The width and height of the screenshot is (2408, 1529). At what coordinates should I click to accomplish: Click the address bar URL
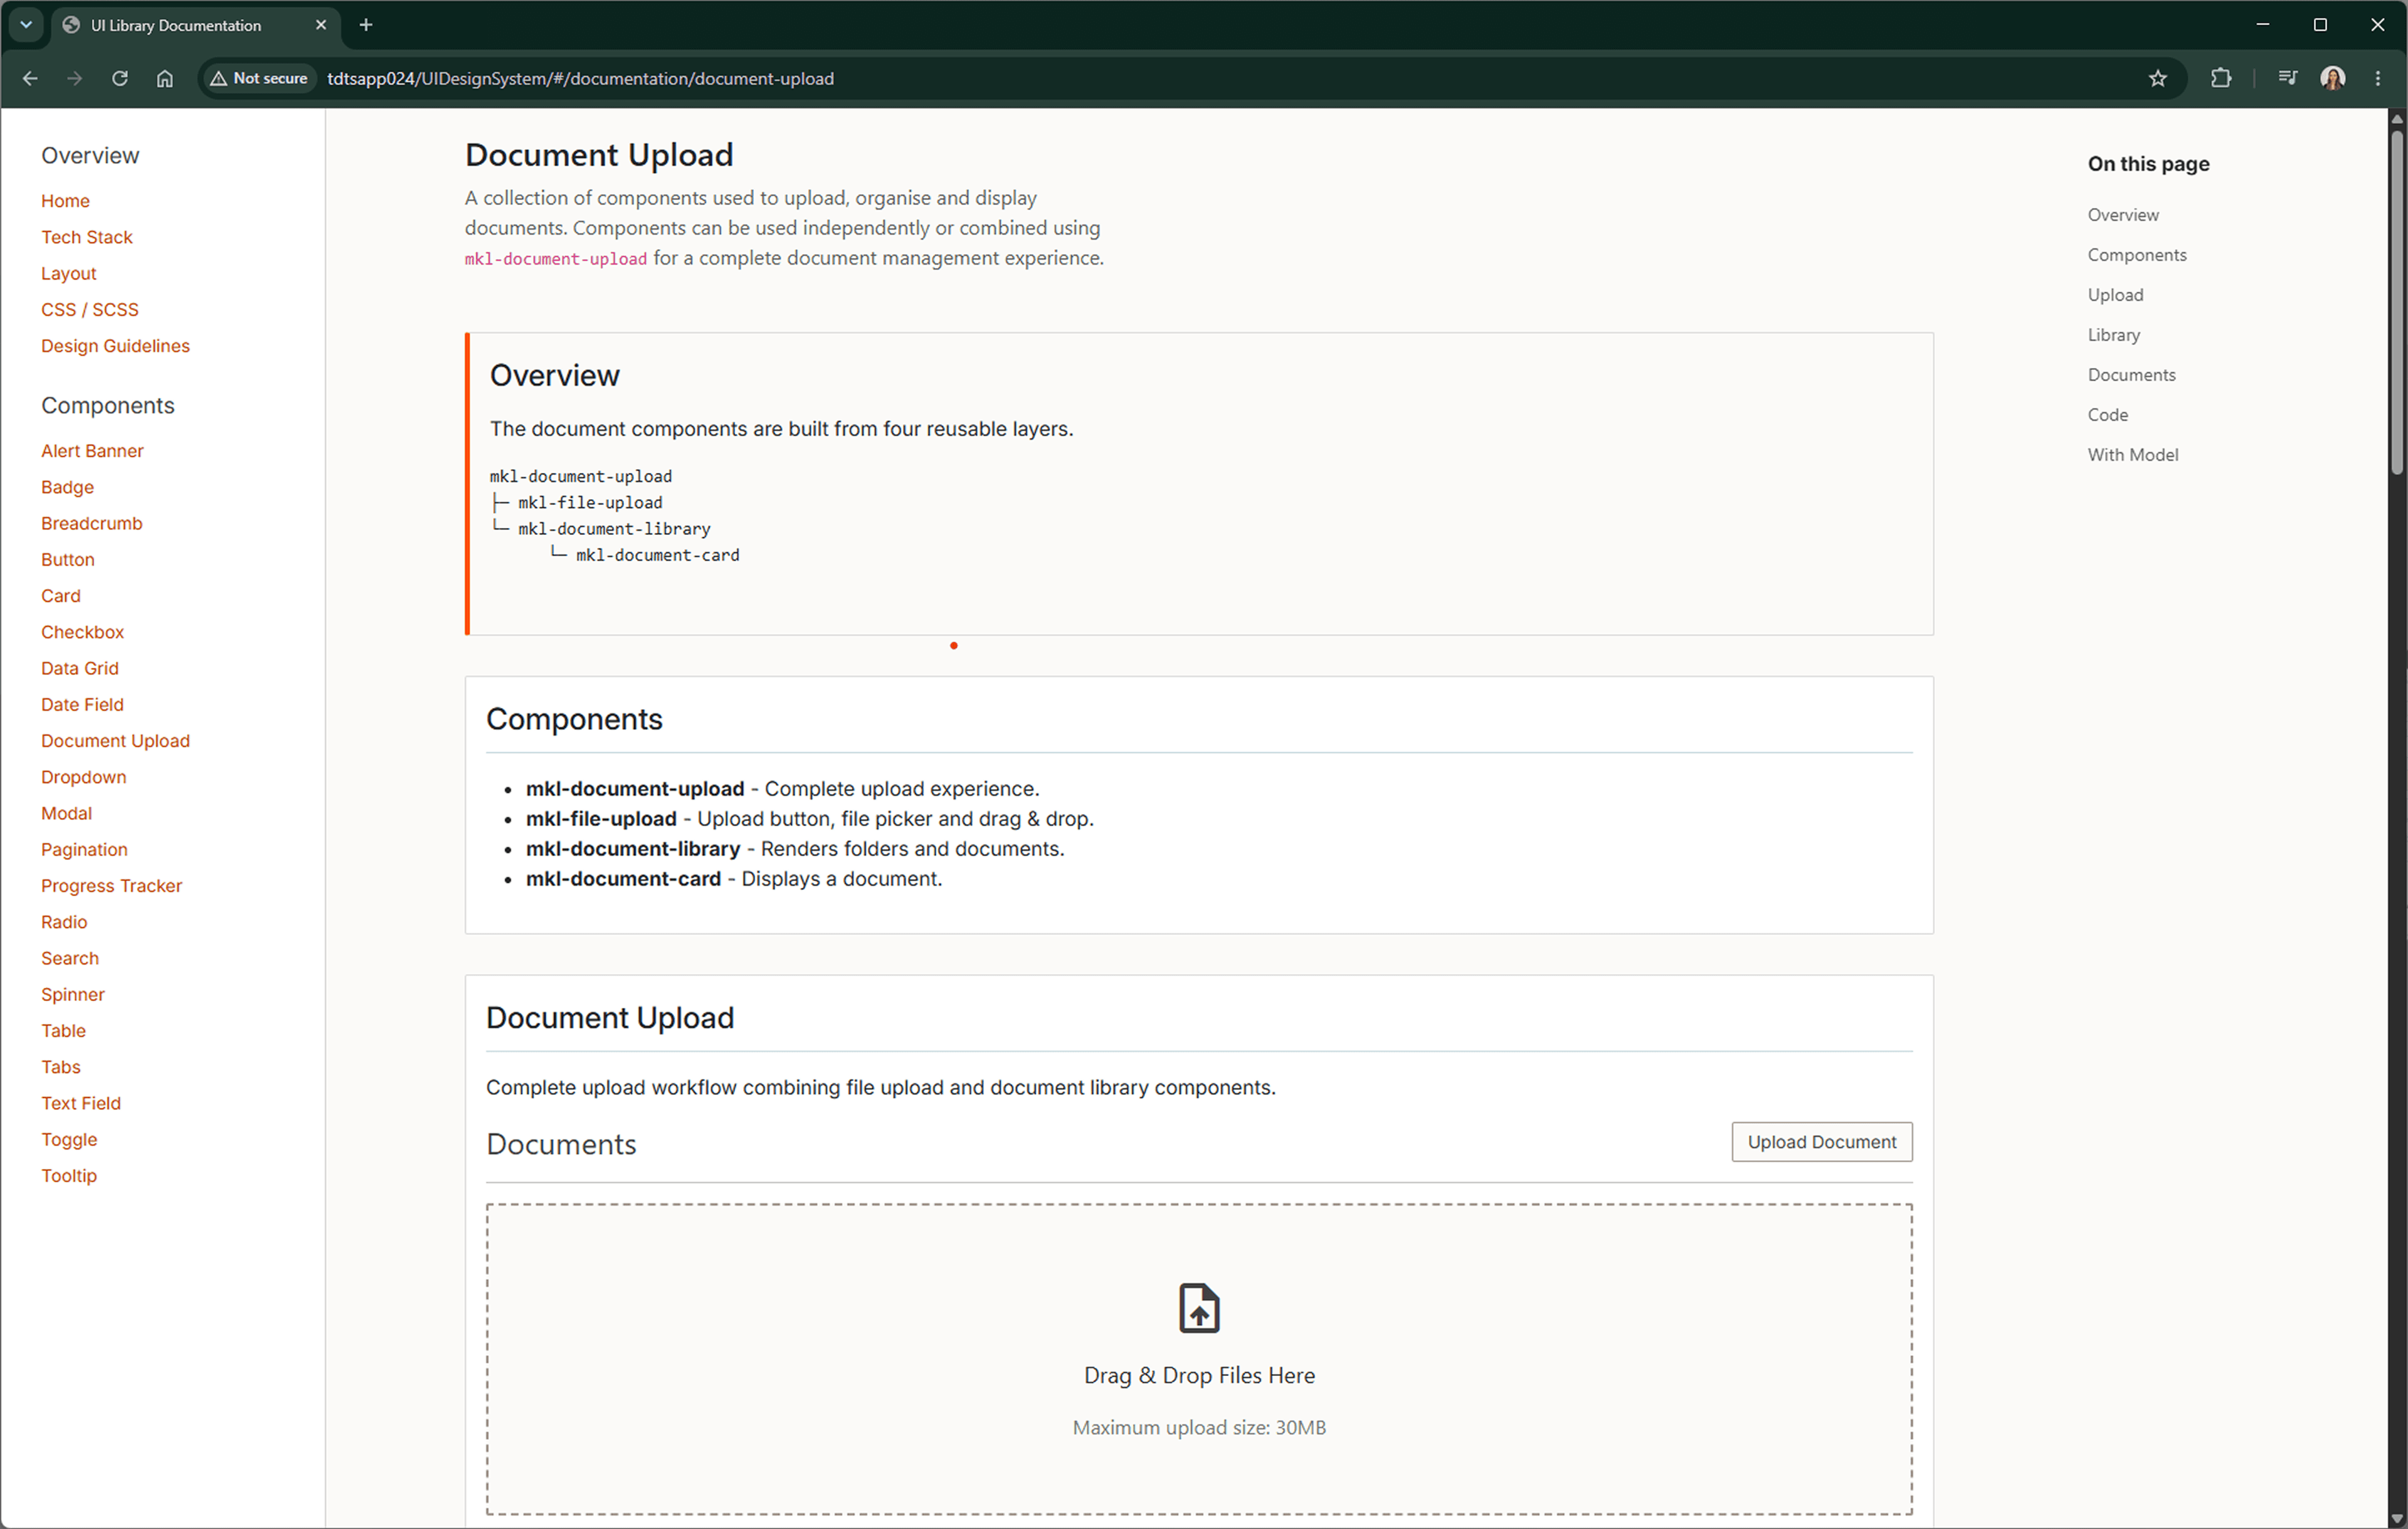(x=580, y=78)
